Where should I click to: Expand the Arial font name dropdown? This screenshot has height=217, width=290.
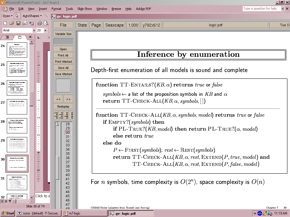(34, 30)
